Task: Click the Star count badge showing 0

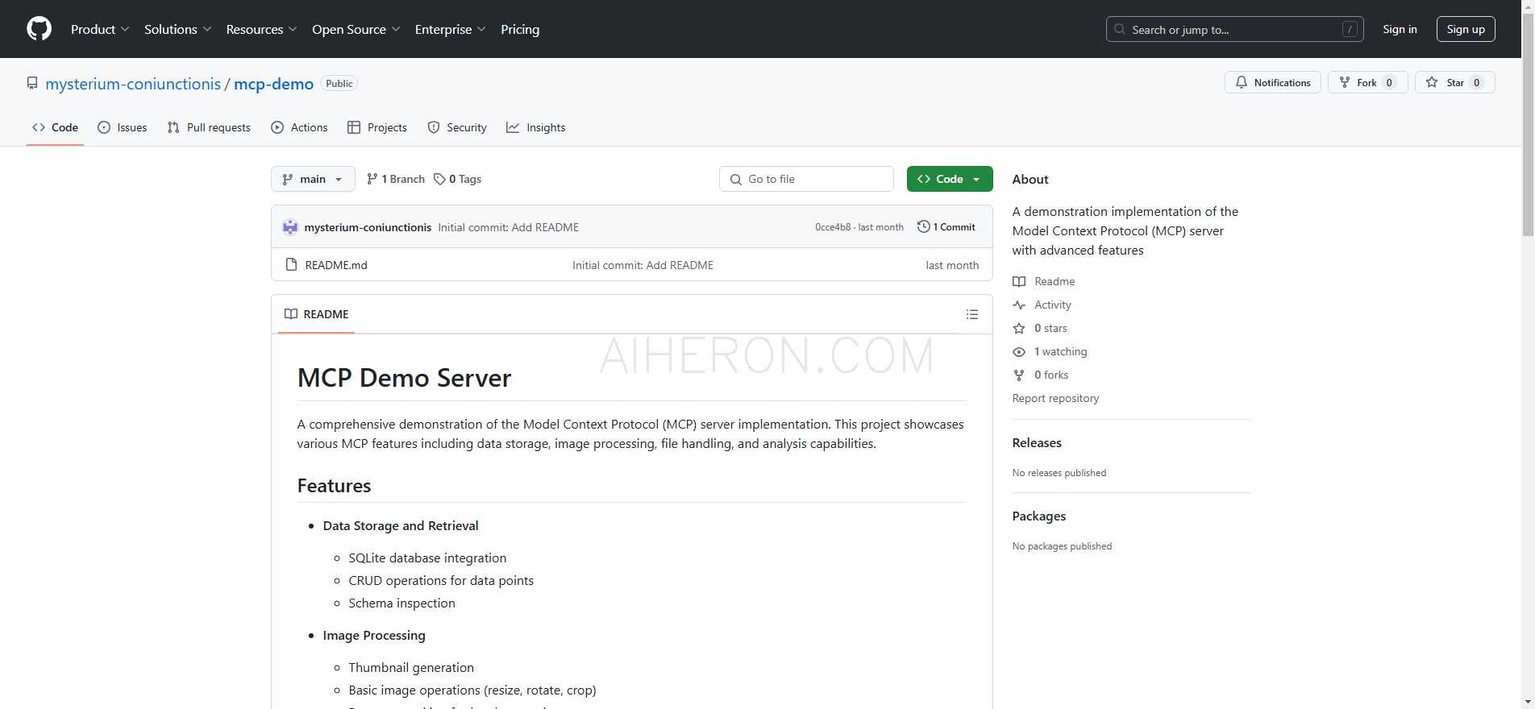Action: point(1476,82)
